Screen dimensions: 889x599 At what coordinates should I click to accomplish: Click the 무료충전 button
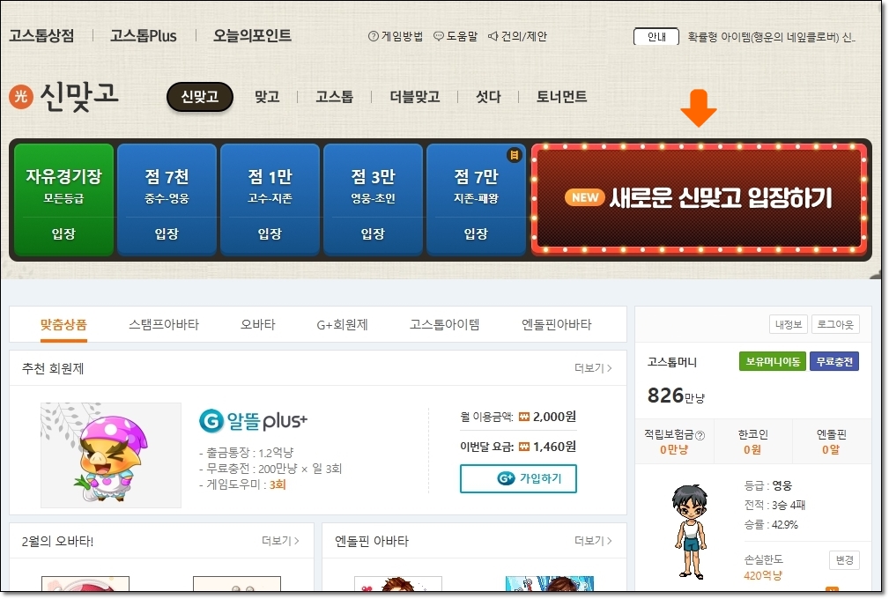point(833,361)
